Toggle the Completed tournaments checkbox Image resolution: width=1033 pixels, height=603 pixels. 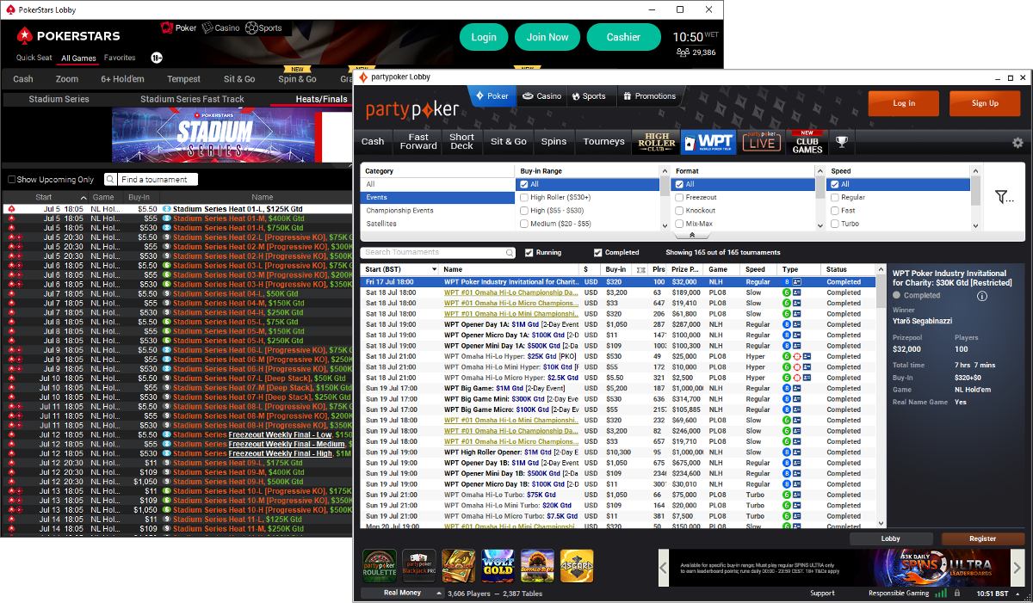tap(598, 252)
